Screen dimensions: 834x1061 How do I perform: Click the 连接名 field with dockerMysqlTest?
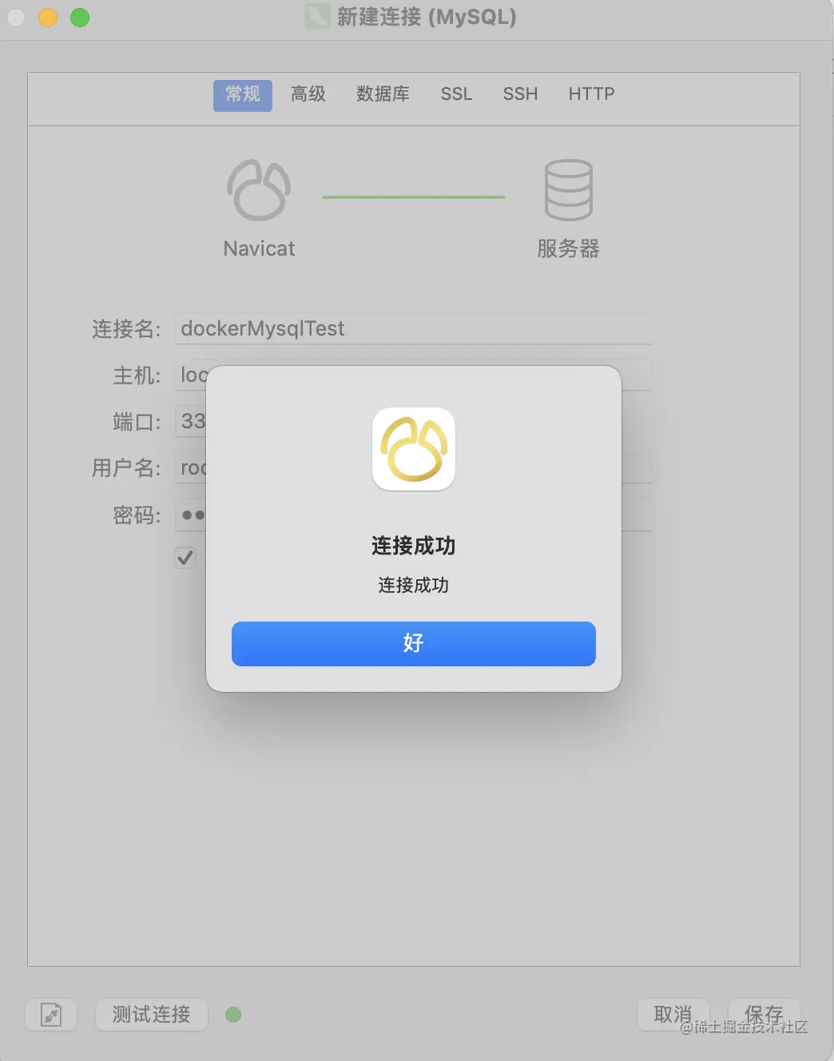413,328
